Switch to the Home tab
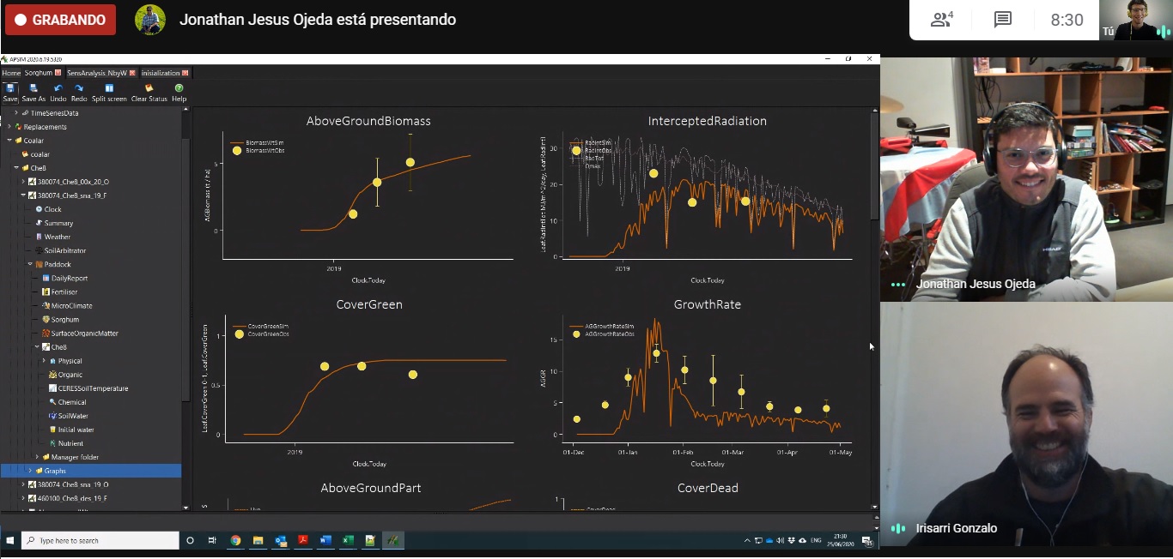The height and width of the screenshot is (559, 1173). pos(11,73)
